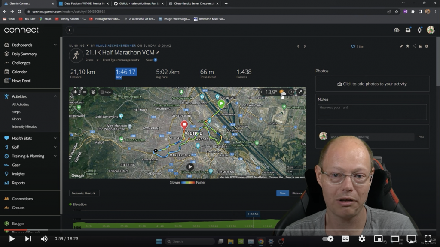View the next activity with right arrow
The height and width of the screenshot is (247, 440).
pyautogui.click(x=305, y=46)
